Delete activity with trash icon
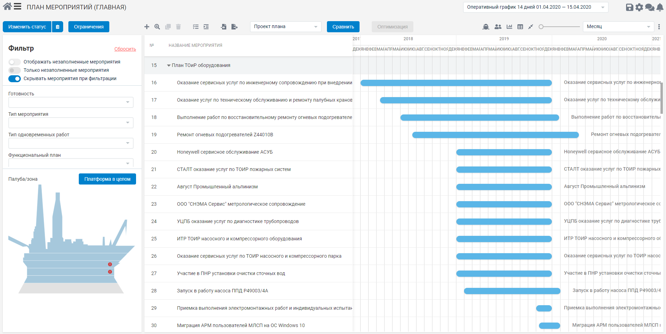Viewport: 666px width, 334px height. pos(178,27)
